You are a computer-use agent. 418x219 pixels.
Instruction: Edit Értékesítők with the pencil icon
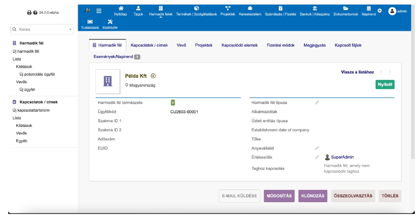click(317, 157)
